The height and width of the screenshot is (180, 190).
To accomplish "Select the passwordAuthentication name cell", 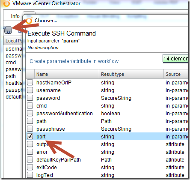I will click(65, 114).
